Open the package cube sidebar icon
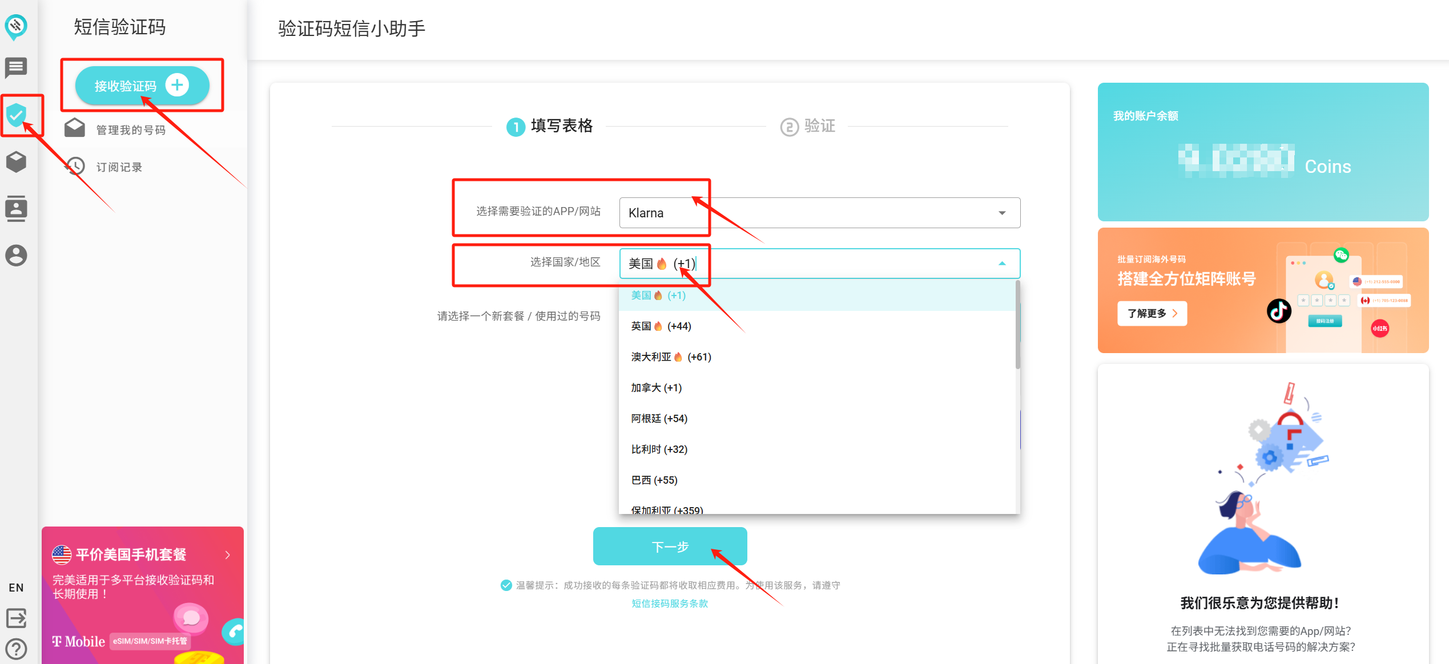 (x=16, y=162)
